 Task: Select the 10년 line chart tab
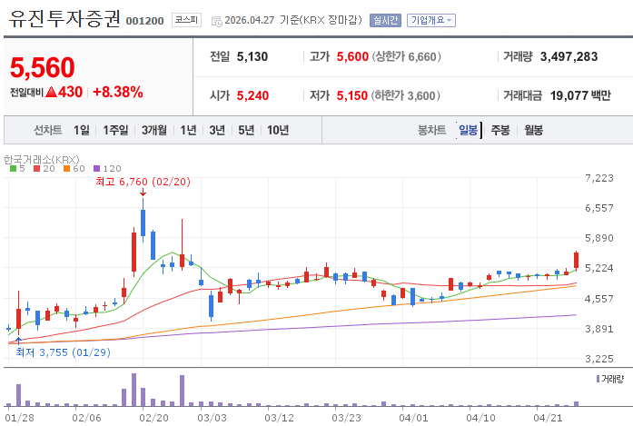(x=278, y=130)
